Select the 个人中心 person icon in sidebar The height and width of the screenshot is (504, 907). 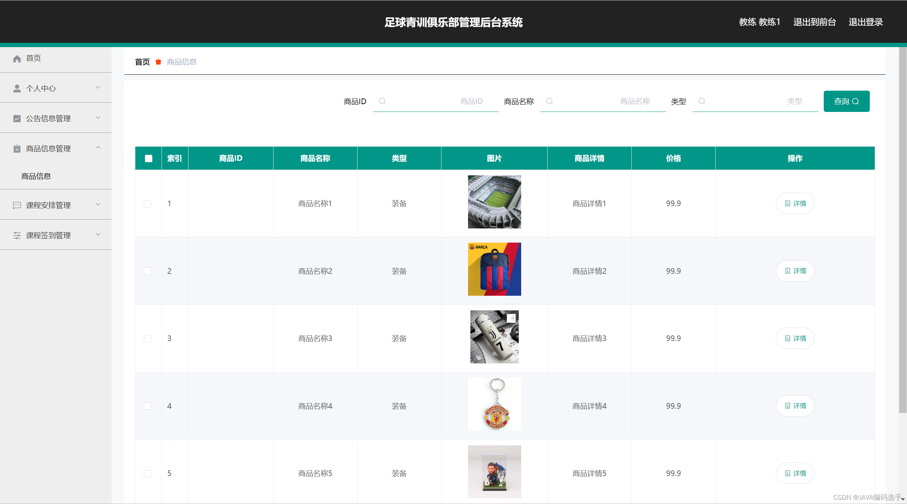coord(17,88)
